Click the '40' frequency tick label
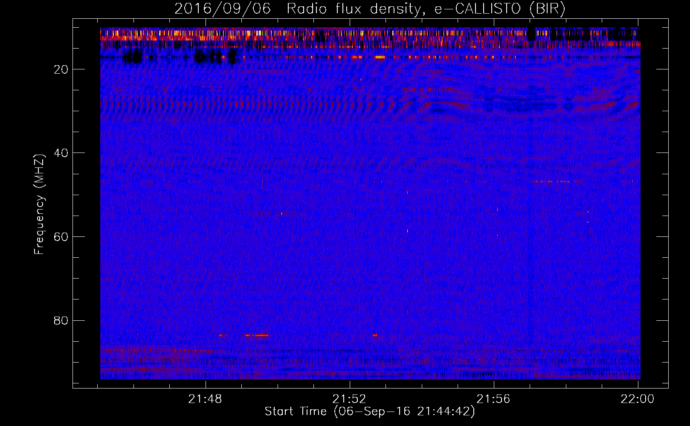 click(61, 153)
